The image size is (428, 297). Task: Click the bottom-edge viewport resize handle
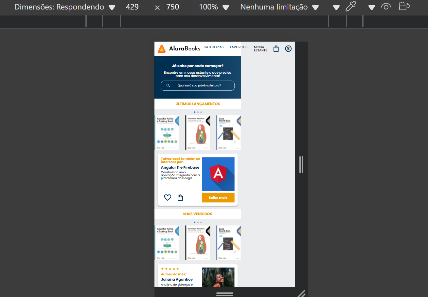[225, 294]
